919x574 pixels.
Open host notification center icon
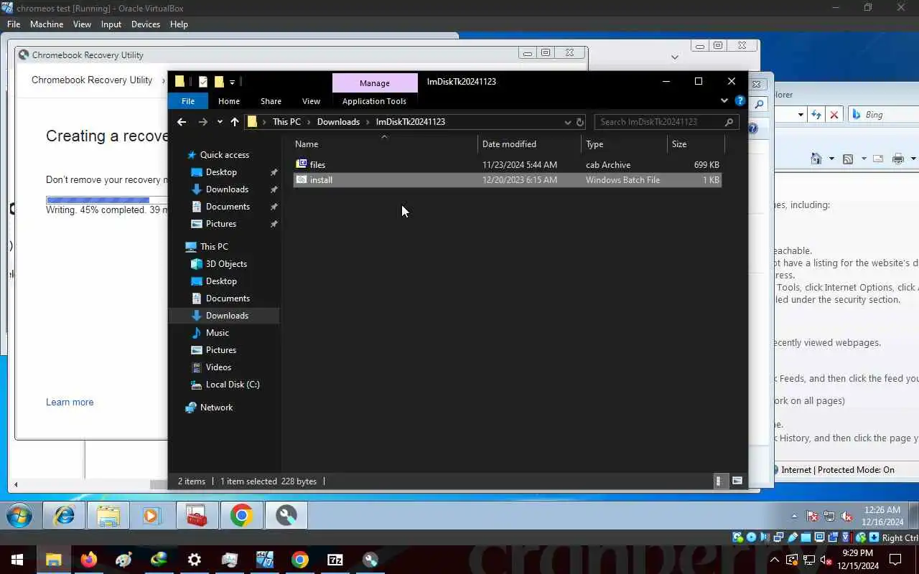coord(895,560)
